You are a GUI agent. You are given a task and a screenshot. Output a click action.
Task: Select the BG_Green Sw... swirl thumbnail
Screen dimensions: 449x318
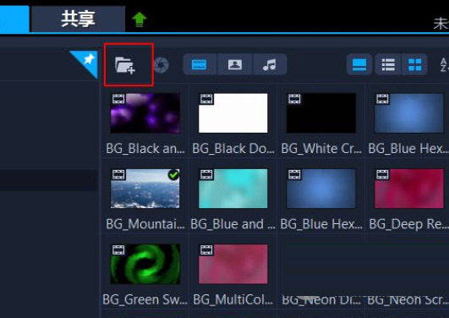coord(145,264)
